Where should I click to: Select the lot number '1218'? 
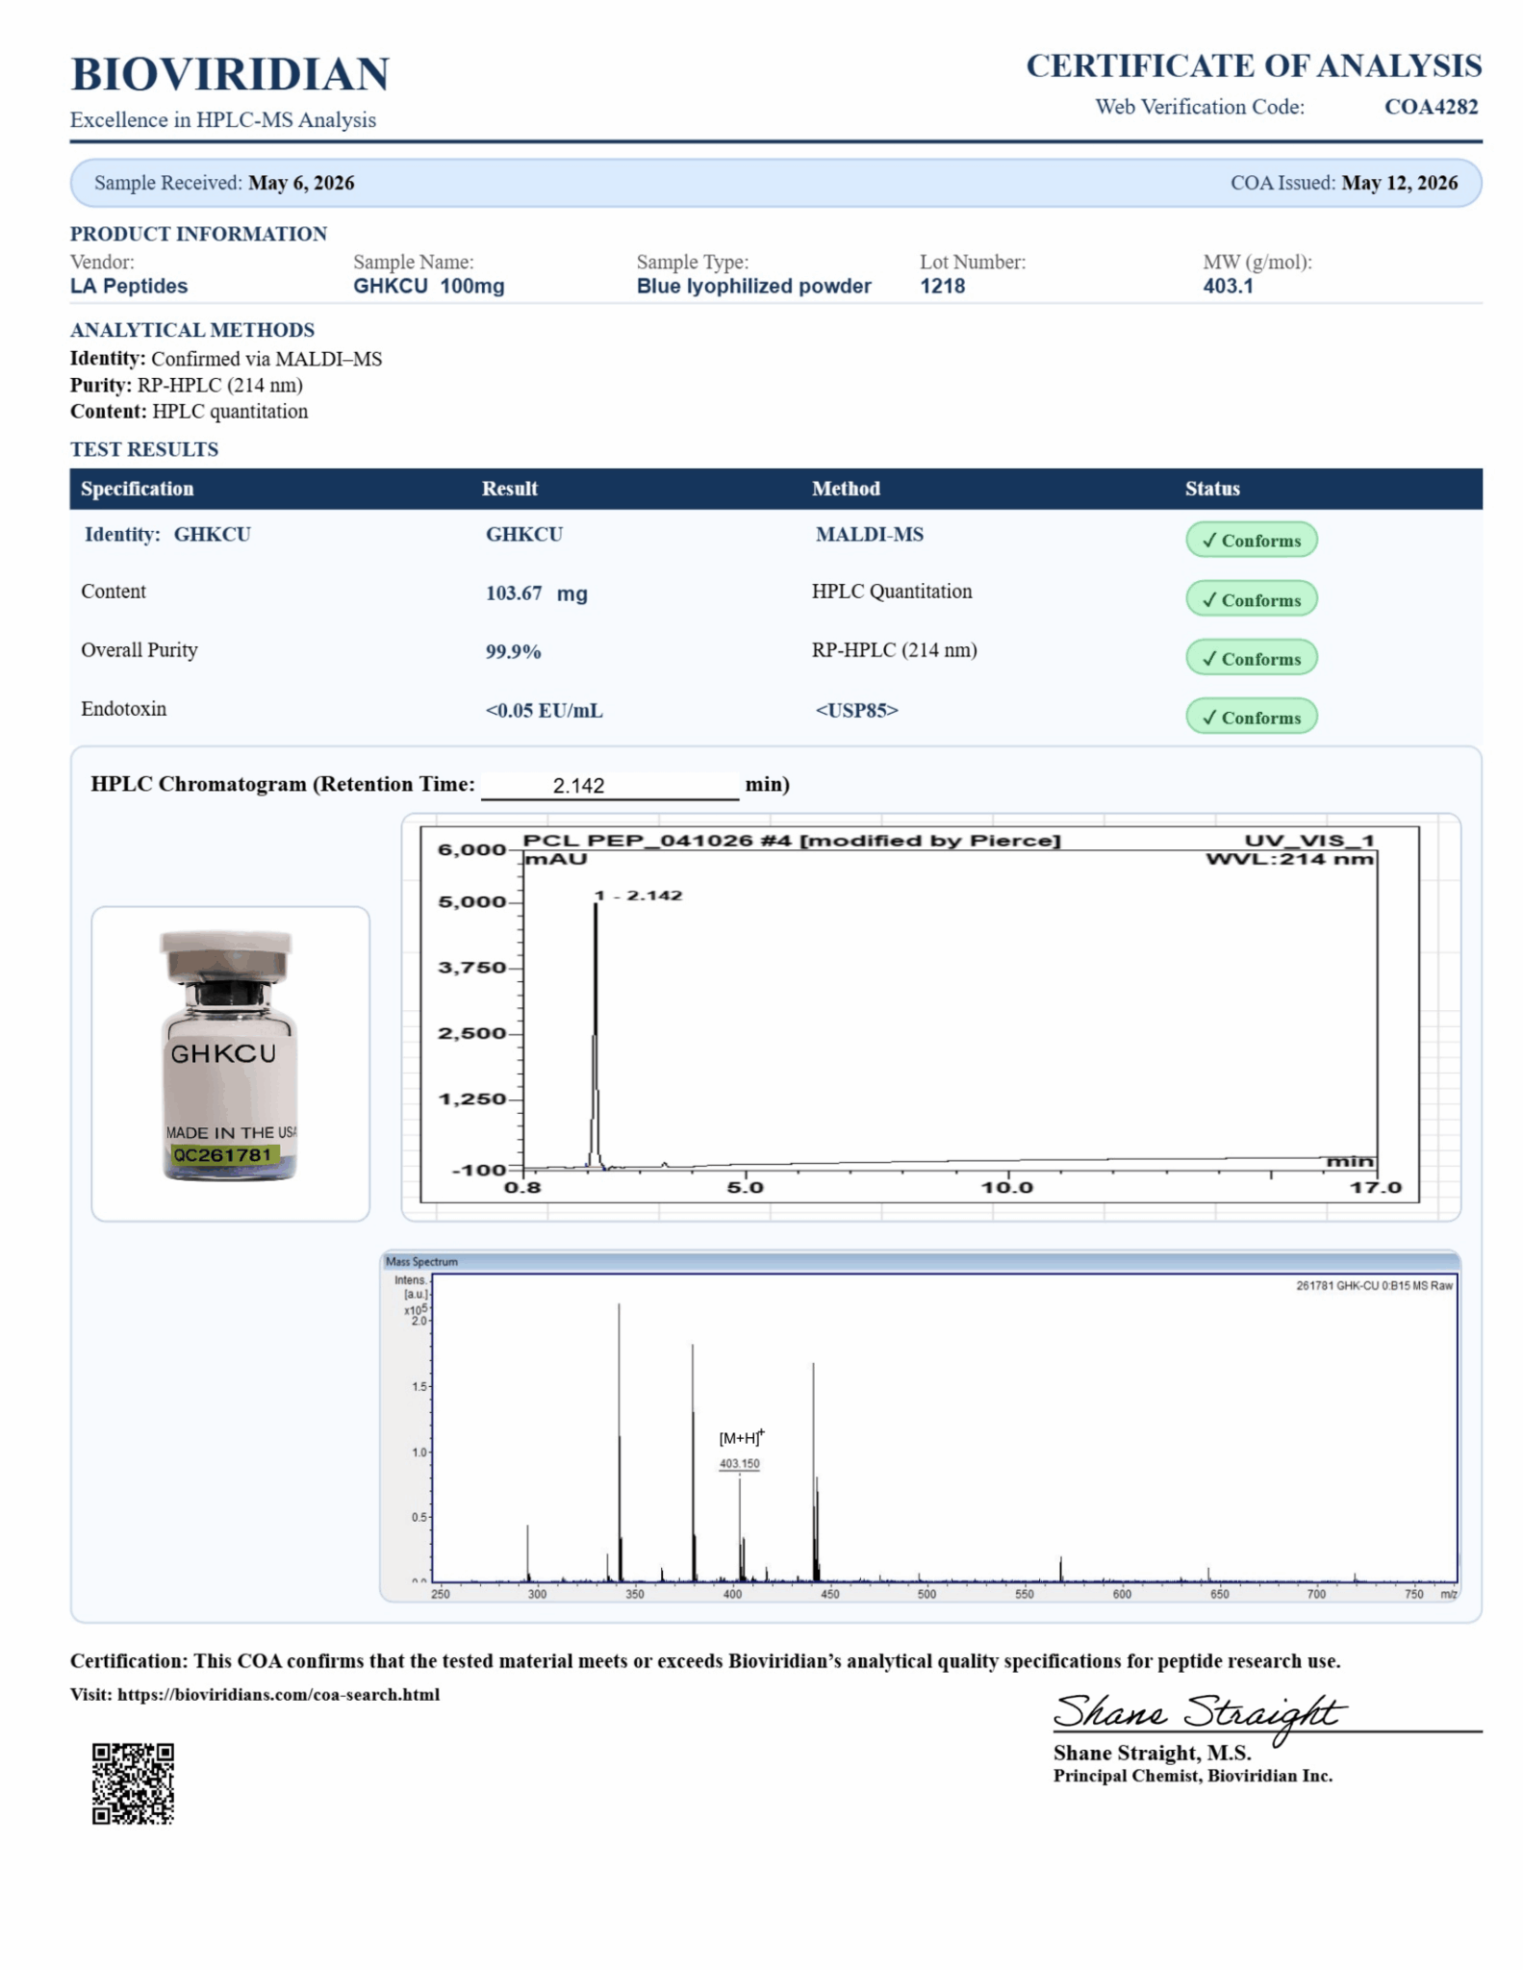pos(943,286)
